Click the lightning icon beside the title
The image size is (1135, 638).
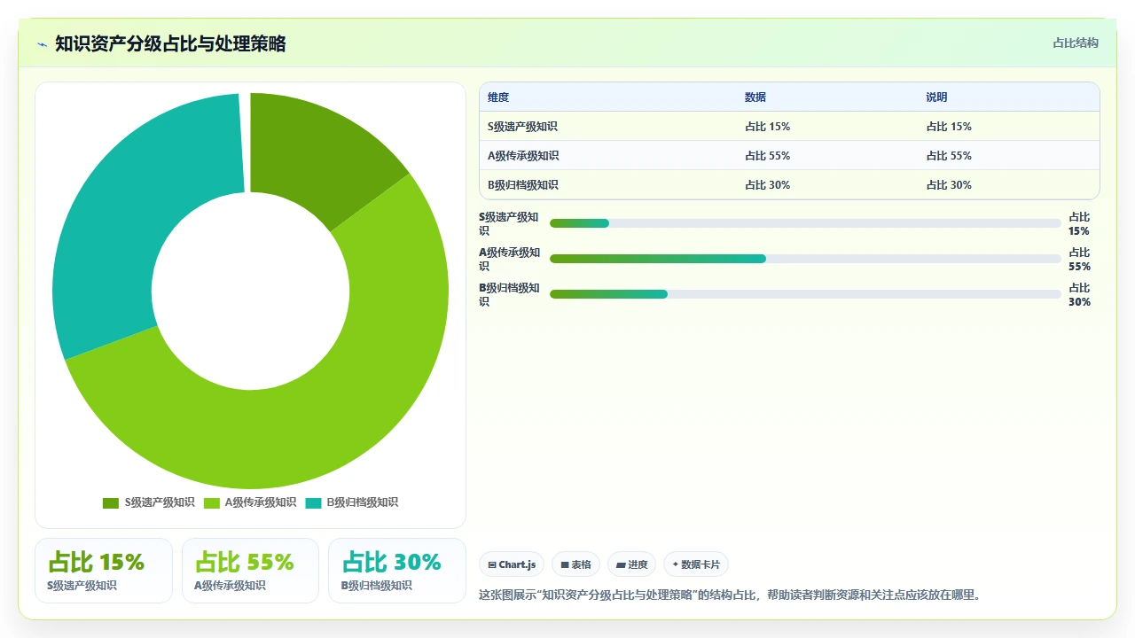point(43,44)
